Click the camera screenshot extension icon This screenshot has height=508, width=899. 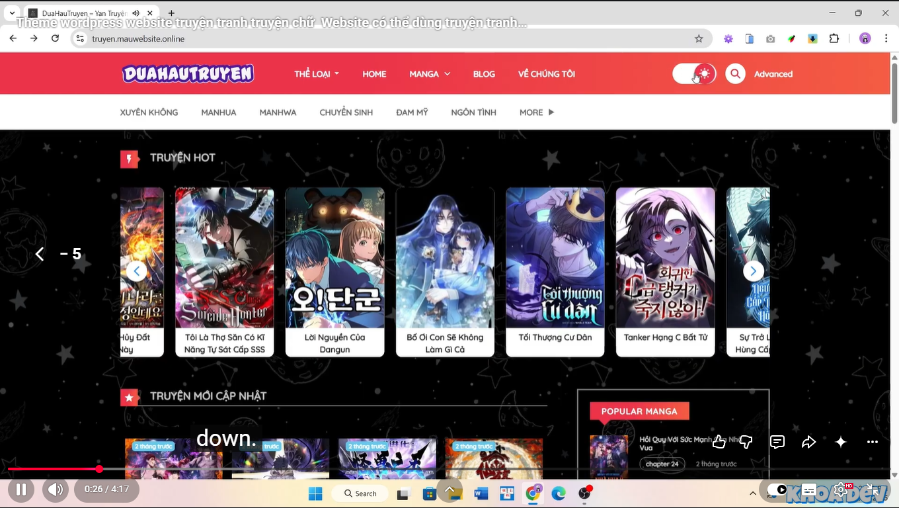click(x=771, y=38)
